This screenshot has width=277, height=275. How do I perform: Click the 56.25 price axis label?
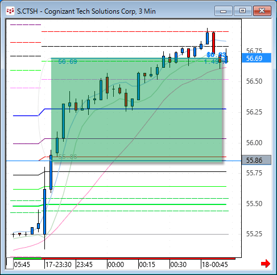click(254, 112)
